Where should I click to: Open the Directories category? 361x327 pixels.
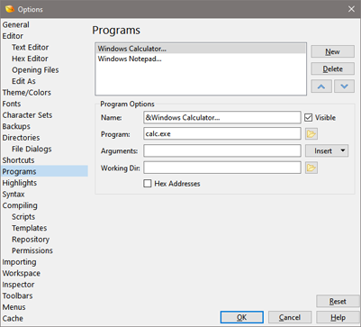tap(21, 138)
